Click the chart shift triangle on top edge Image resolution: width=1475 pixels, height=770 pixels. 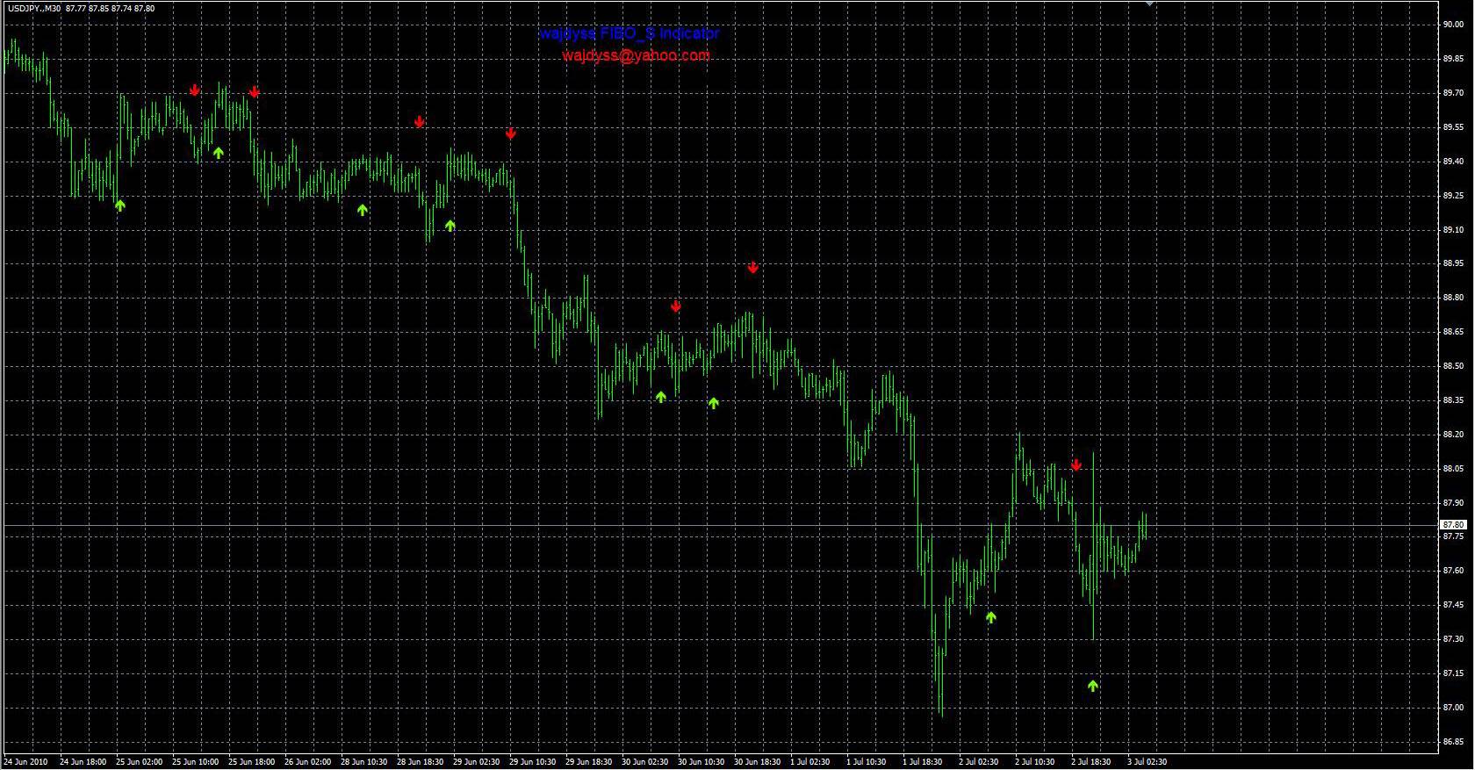coord(1149,4)
